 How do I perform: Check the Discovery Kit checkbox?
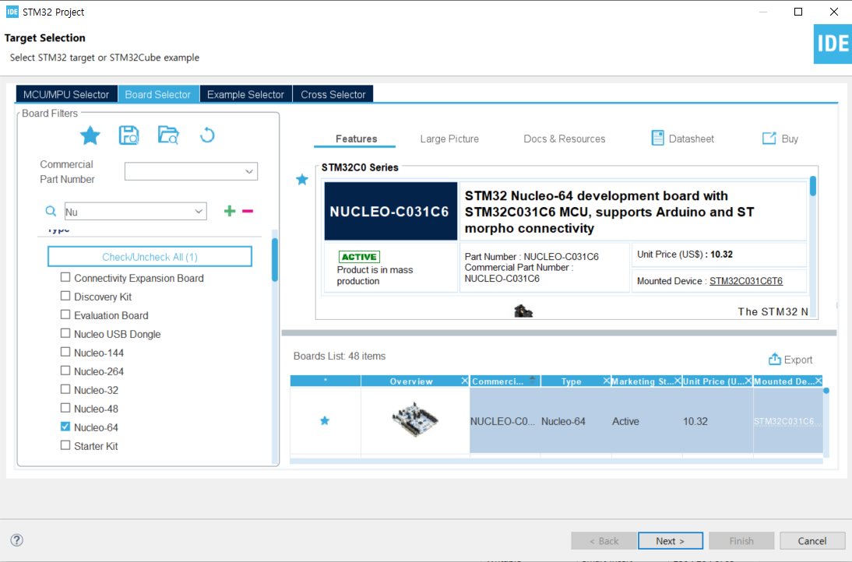(x=65, y=296)
